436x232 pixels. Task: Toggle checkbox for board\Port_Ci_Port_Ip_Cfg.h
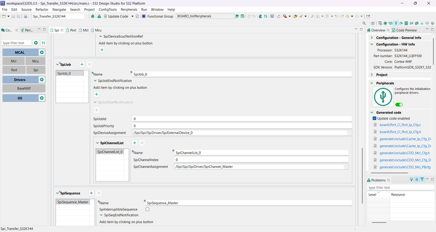375,132
